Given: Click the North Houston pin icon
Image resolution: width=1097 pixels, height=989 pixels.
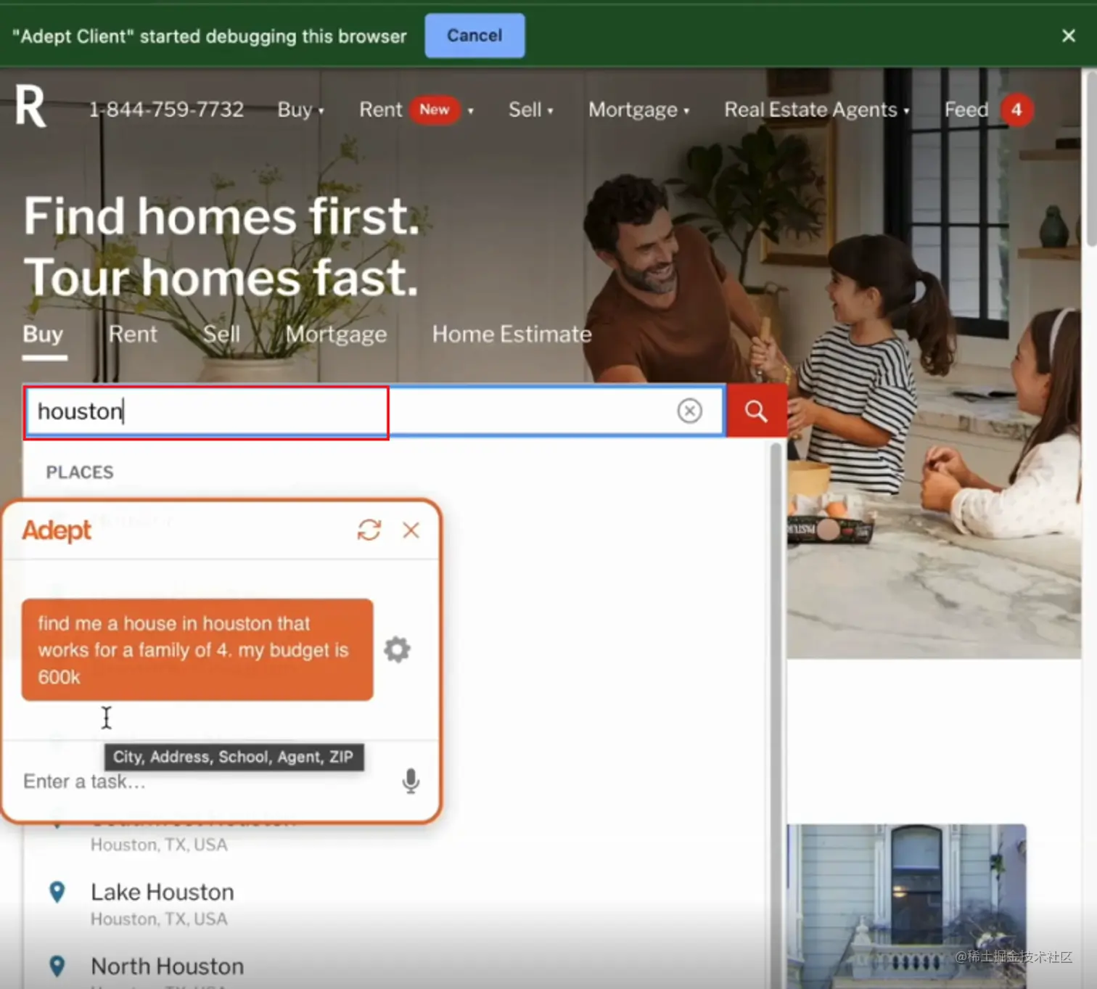Looking at the screenshot, I should tap(57, 966).
